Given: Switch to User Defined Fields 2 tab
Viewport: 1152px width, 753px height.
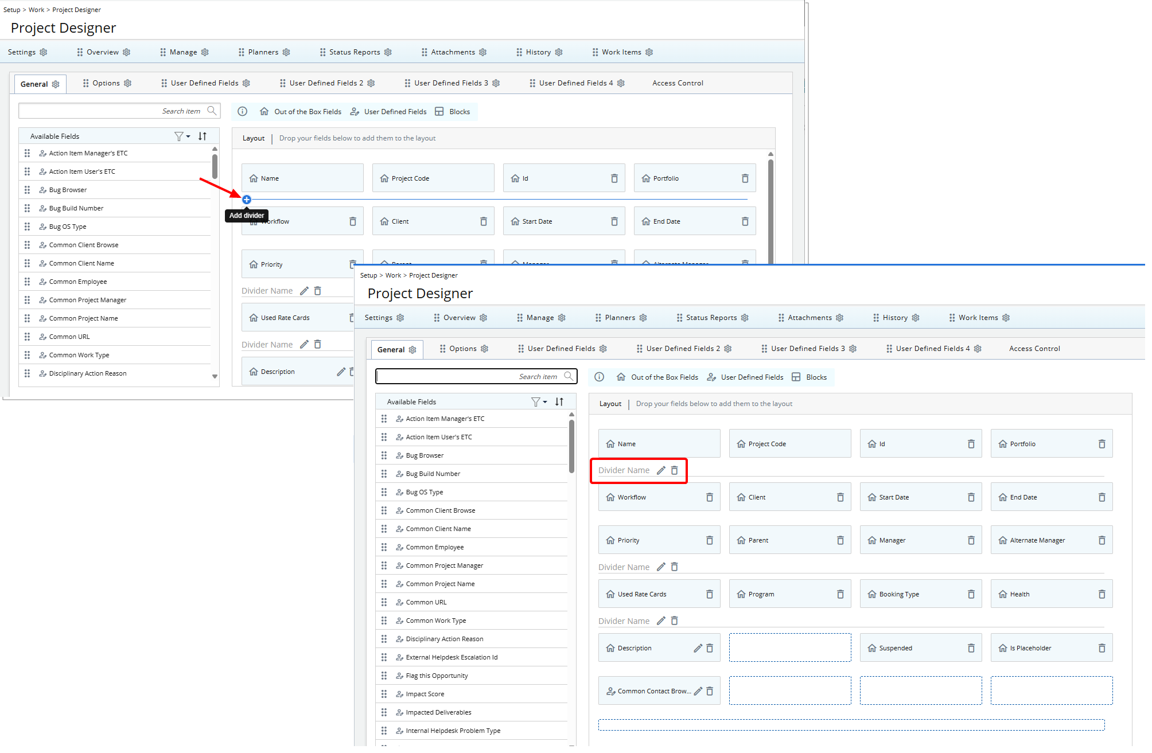Looking at the screenshot, I should click(683, 349).
